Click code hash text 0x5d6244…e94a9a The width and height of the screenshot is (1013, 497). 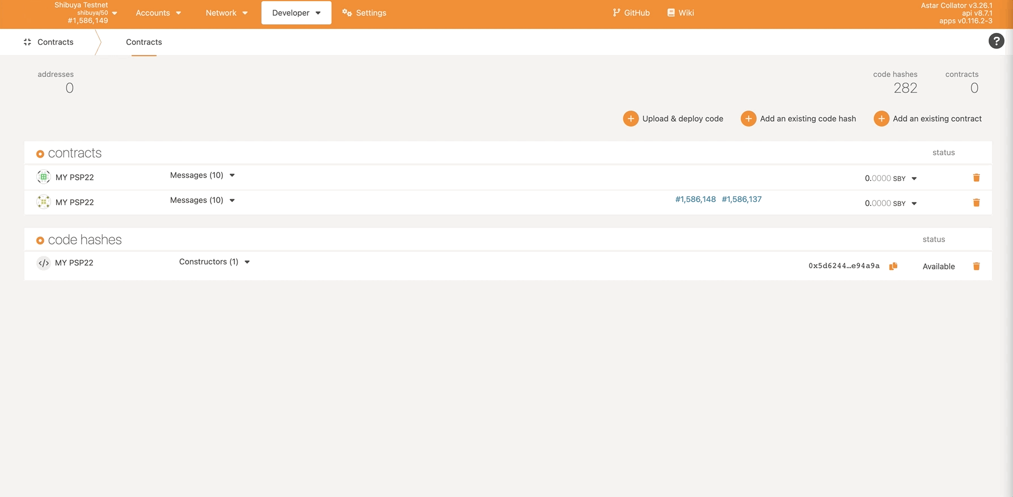pyautogui.click(x=844, y=266)
